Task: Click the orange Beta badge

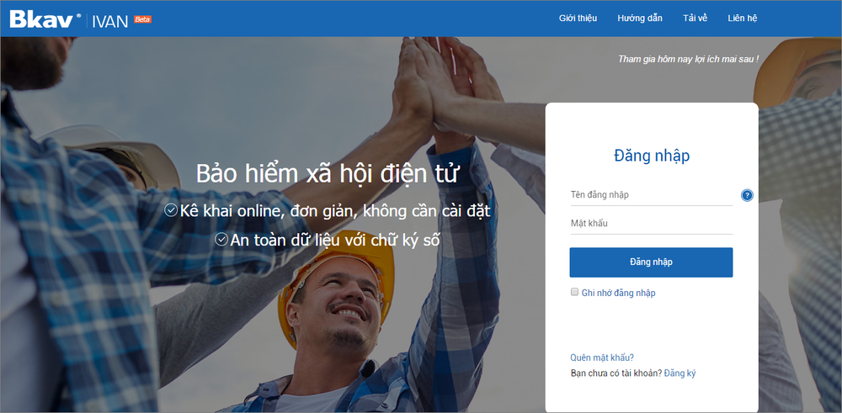Action: point(143,19)
